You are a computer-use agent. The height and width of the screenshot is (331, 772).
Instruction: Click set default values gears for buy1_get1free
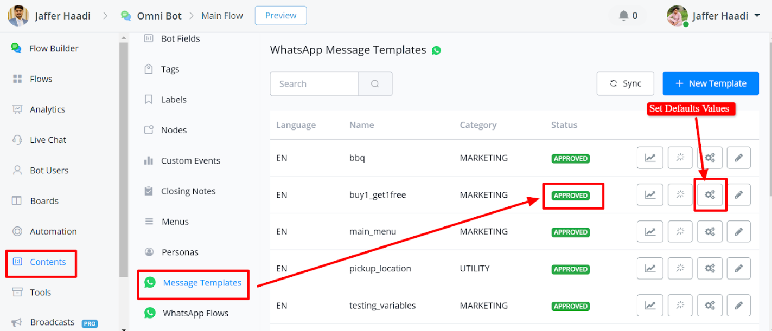(710, 195)
